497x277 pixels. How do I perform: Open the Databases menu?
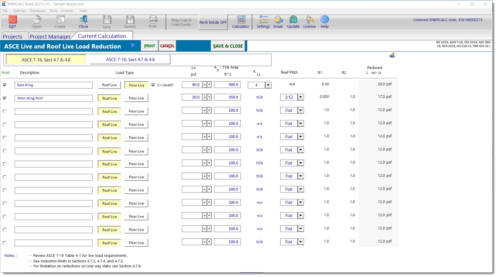pyautogui.click(x=37, y=11)
